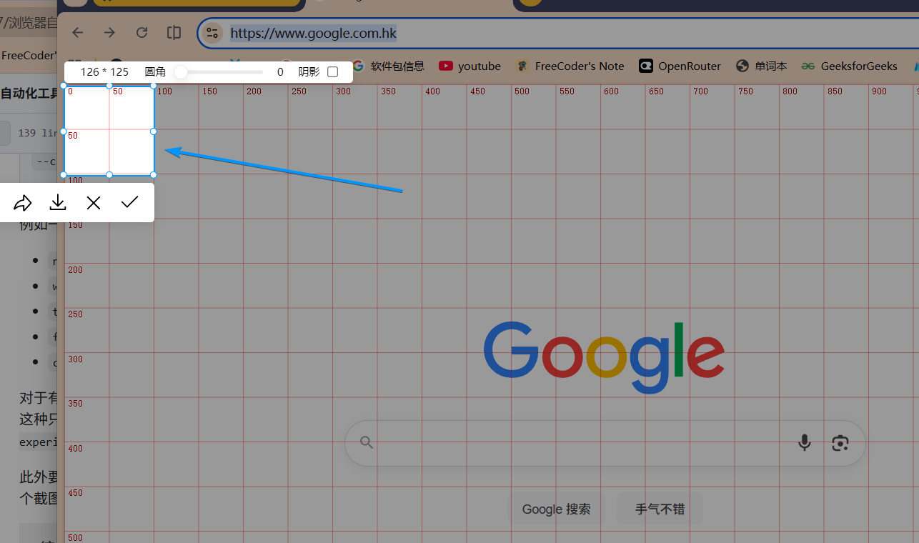Save the screenshot with the download icon

(58, 203)
